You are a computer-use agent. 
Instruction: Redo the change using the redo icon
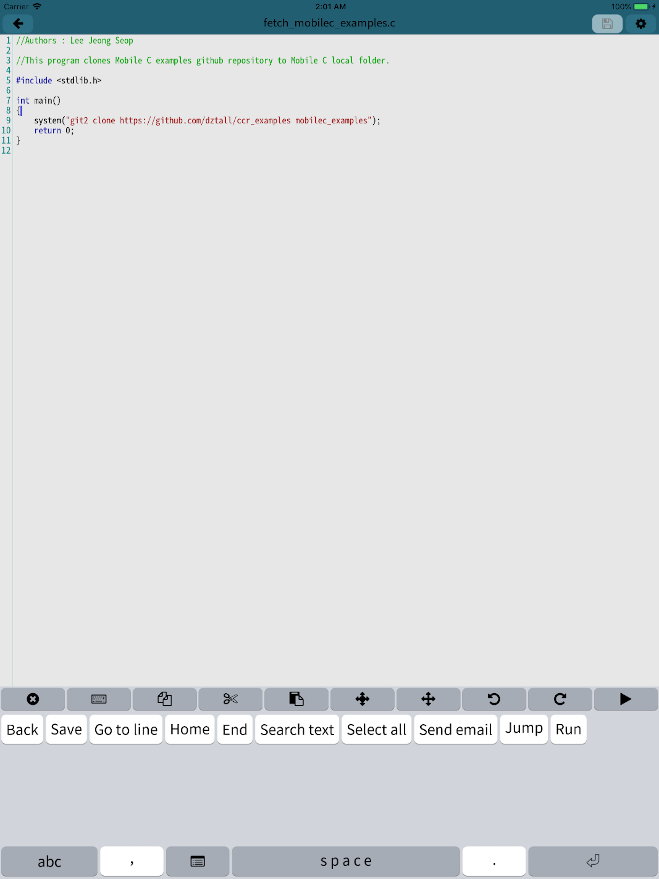[560, 699]
